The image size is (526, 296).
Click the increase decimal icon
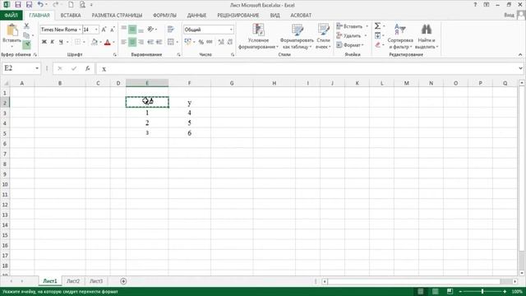coord(221,42)
